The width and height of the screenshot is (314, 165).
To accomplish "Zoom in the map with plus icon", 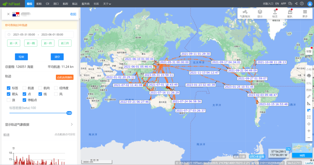I will (x=309, y=131).
